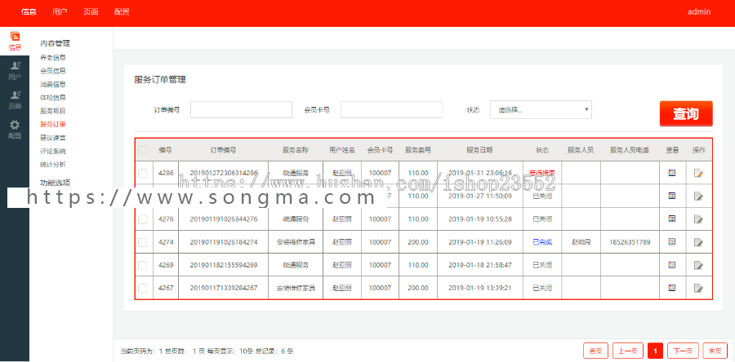Select 用户 in the top red navigation bar
Viewport: 735px width, 362px height.
[60, 12]
